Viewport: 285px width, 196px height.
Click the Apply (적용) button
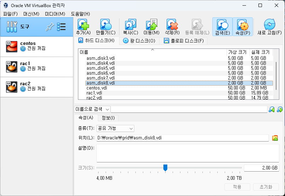coord(237,187)
